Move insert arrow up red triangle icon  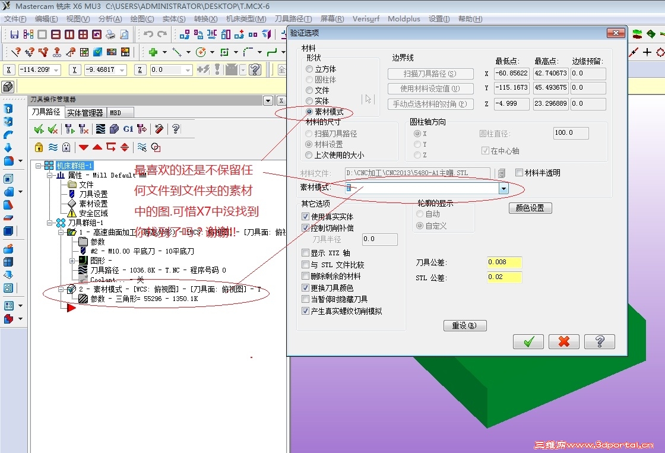tap(97, 147)
